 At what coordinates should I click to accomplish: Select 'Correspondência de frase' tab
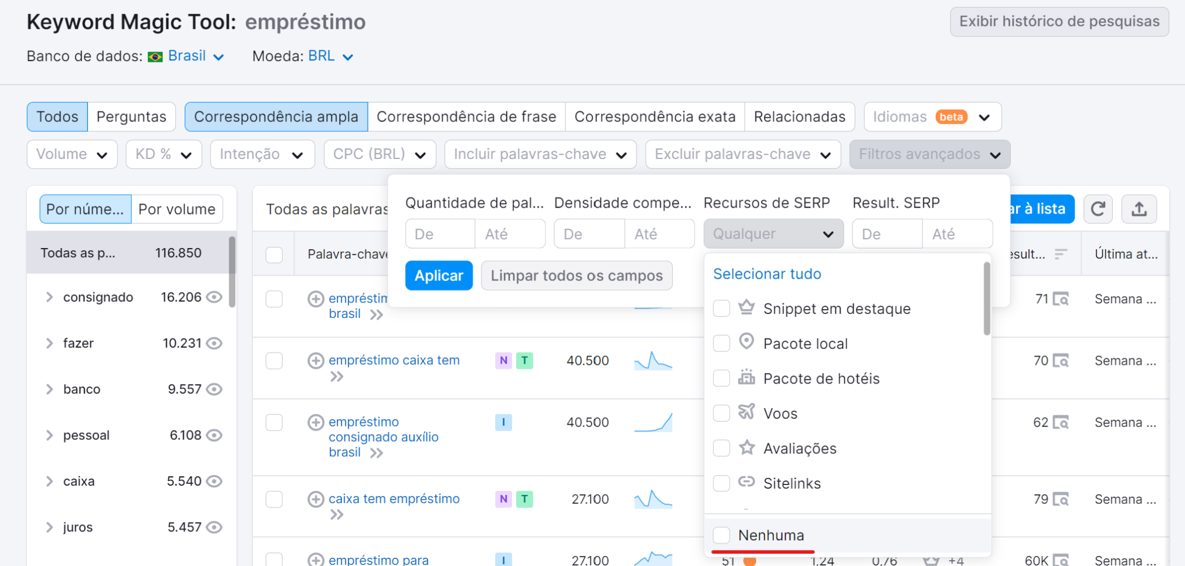pos(466,117)
